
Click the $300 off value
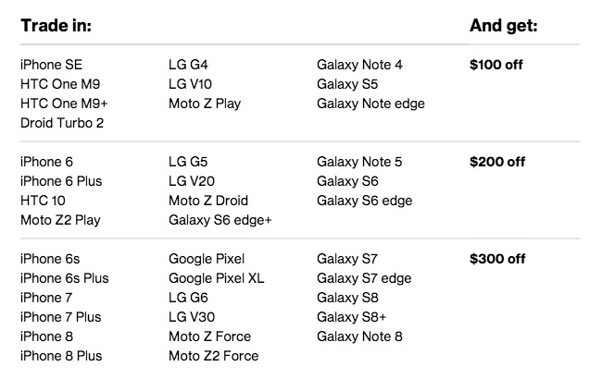tap(497, 259)
